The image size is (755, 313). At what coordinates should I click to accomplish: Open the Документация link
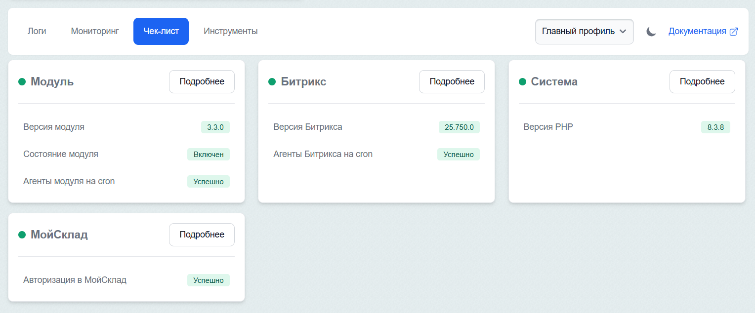pyautogui.click(x=697, y=31)
